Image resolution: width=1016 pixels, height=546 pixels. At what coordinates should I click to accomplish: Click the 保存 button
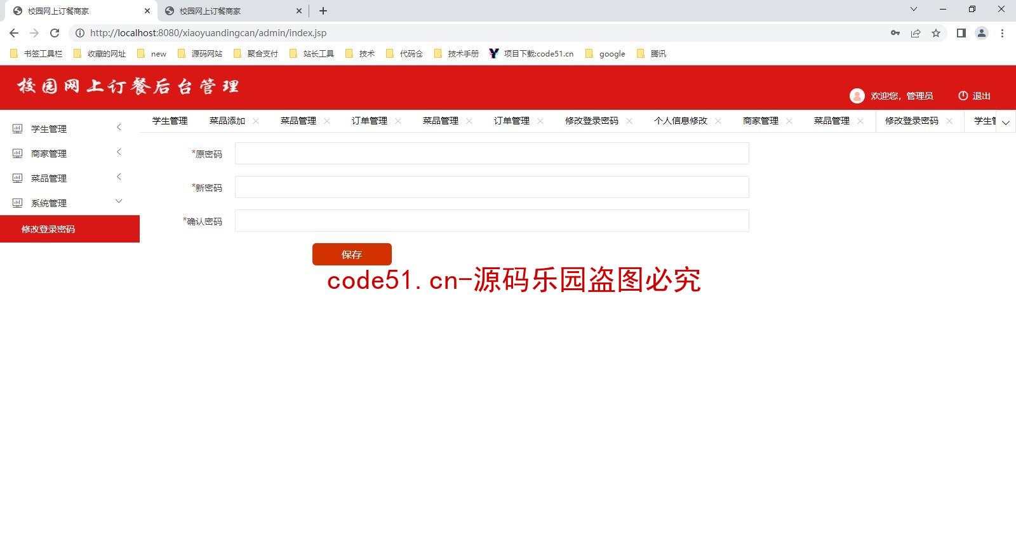[352, 255]
